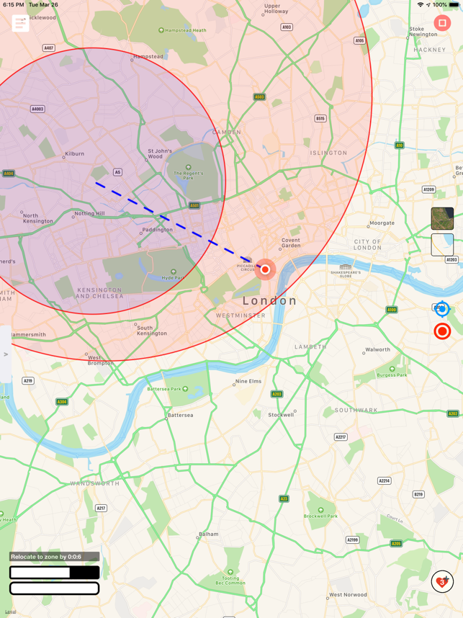463x618 pixels.
Task: Open the Legal link at the bottom corner
Action: (11, 612)
